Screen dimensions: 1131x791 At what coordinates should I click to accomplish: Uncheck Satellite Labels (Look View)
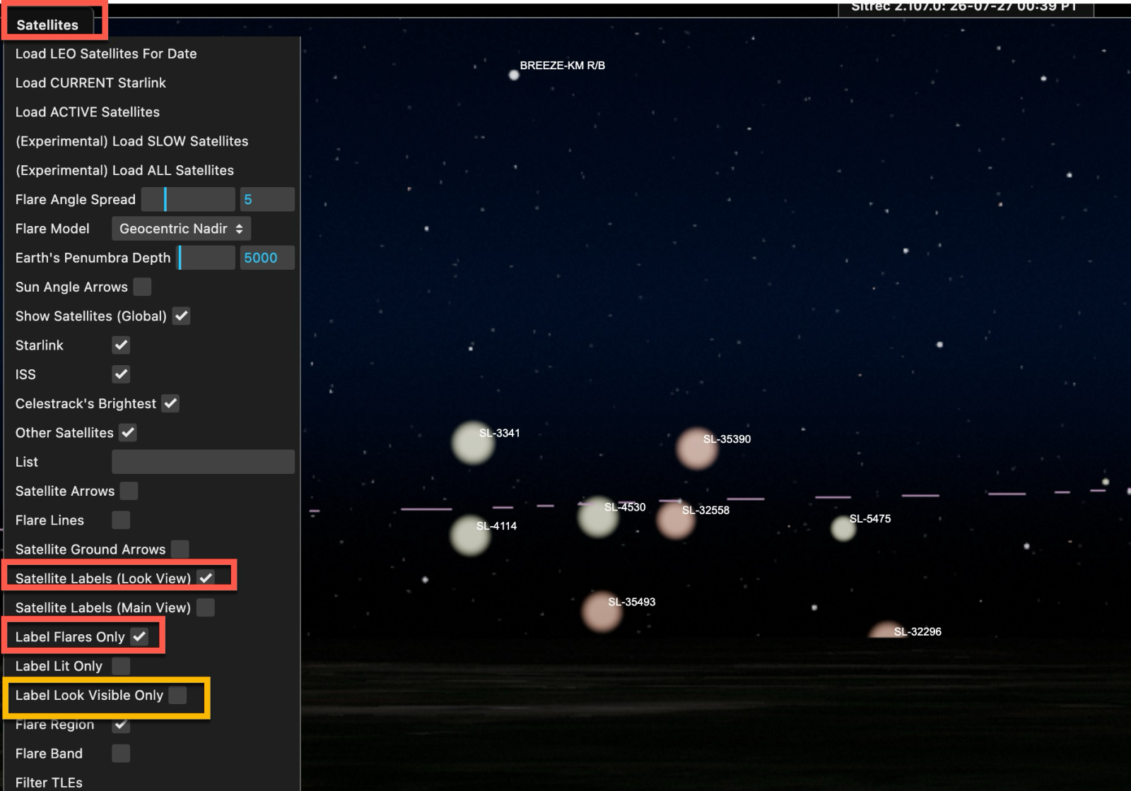pos(206,578)
